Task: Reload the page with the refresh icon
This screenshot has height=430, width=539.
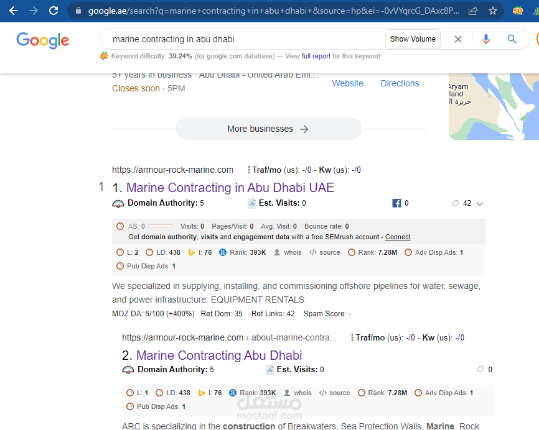Action: tap(54, 11)
